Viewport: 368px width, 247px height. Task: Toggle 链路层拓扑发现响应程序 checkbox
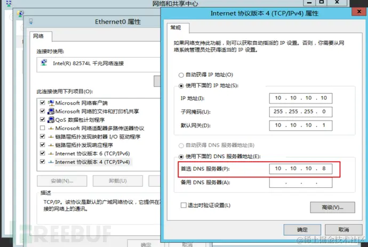click(x=43, y=145)
